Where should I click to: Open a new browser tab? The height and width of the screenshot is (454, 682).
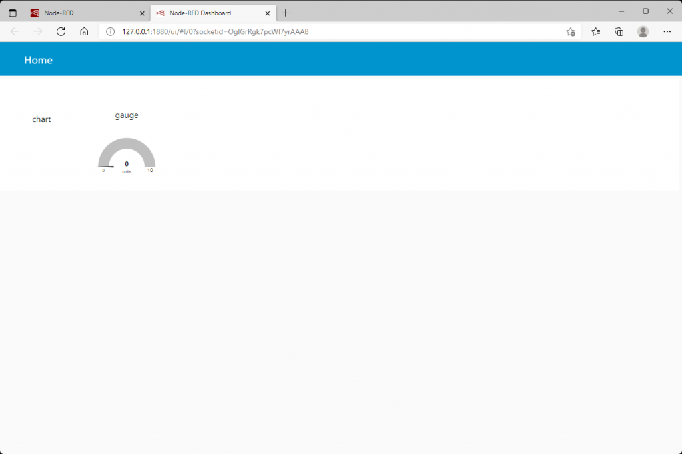point(285,13)
